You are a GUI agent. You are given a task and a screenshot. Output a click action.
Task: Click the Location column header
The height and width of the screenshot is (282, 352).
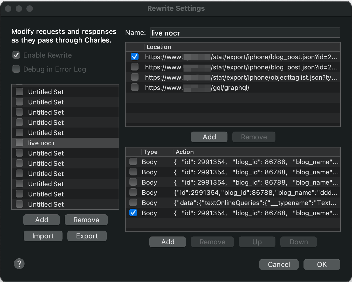[x=243, y=47]
